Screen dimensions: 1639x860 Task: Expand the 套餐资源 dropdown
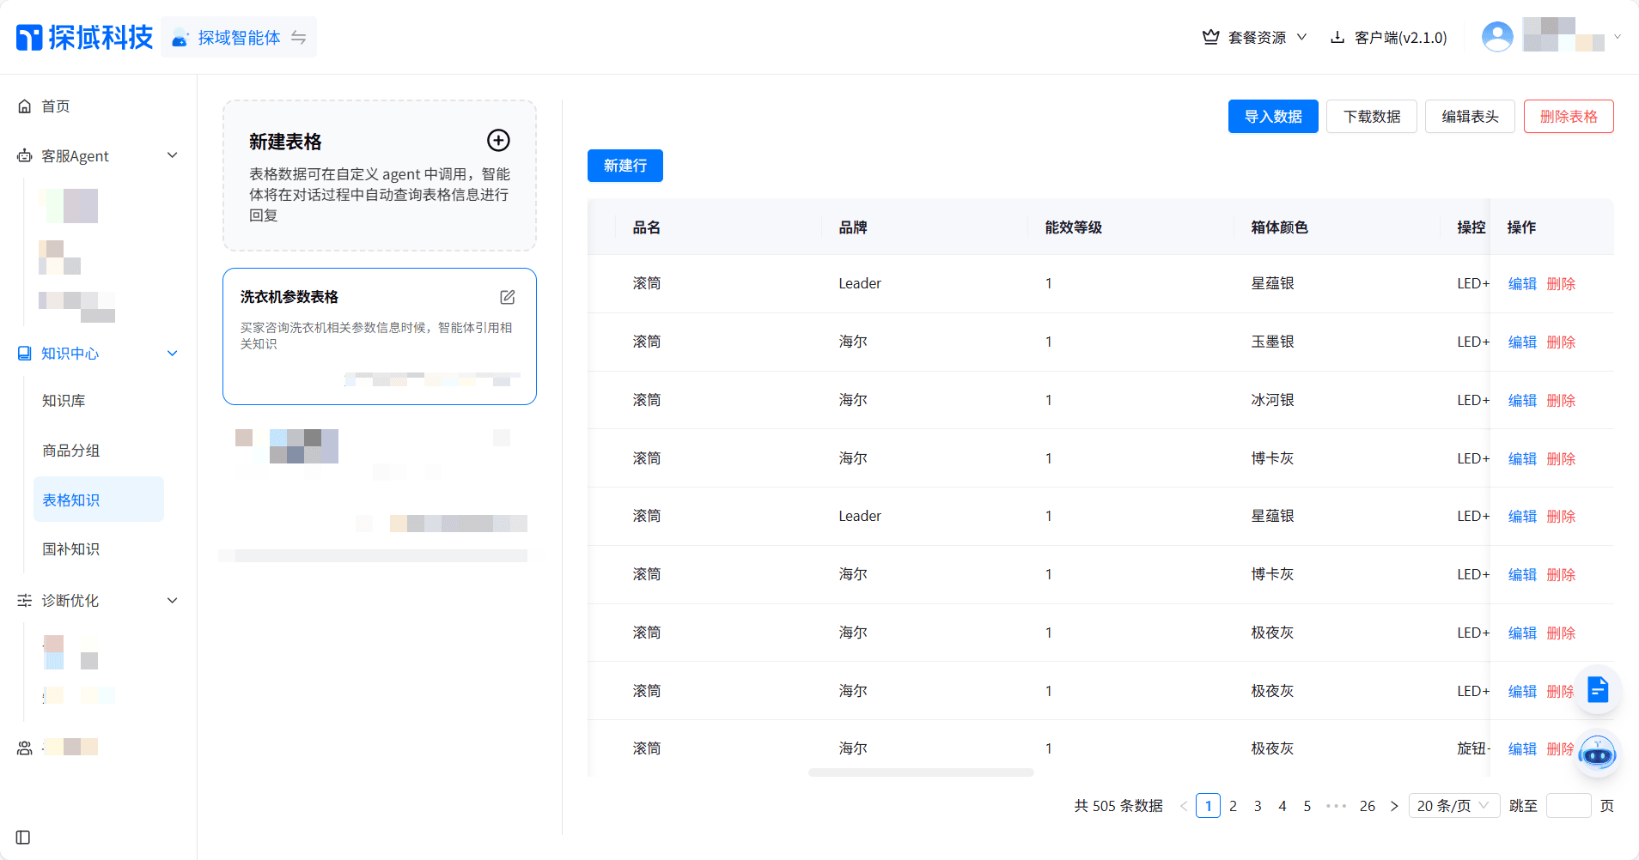pyautogui.click(x=1255, y=38)
